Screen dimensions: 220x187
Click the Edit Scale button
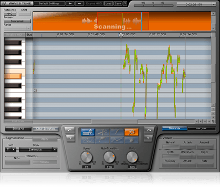(x=19, y=121)
